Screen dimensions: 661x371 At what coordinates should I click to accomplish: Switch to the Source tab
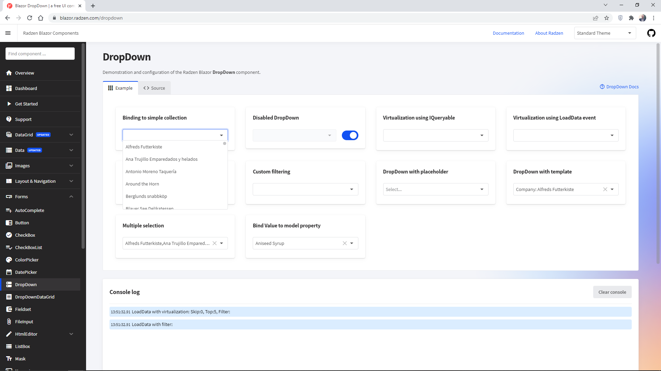154,88
